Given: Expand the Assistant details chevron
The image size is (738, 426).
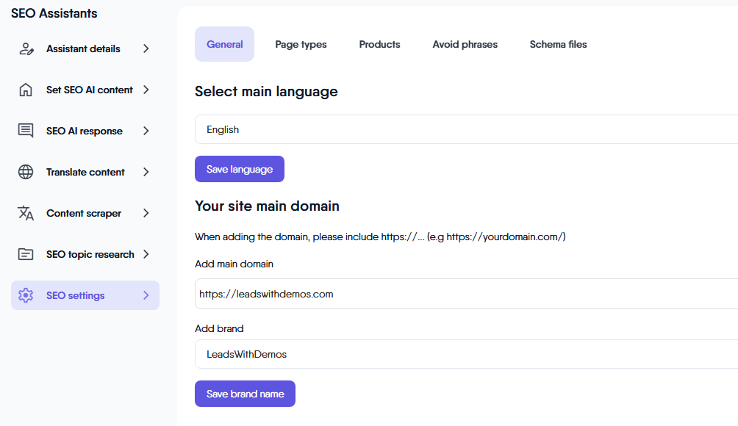Looking at the screenshot, I should click(x=146, y=49).
